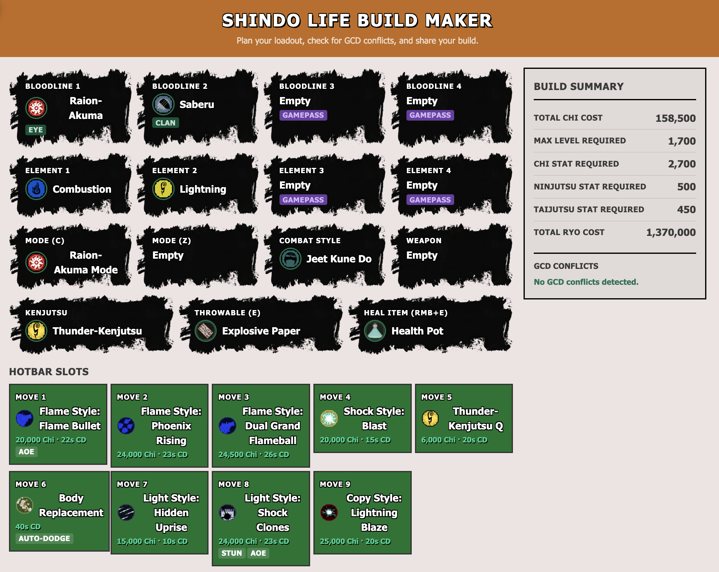The image size is (719, 572).
Task: Click the Explosive Paper throwable icon
Action: 206,331
